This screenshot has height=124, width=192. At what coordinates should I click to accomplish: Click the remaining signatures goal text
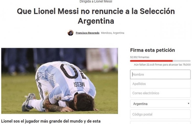162,65
